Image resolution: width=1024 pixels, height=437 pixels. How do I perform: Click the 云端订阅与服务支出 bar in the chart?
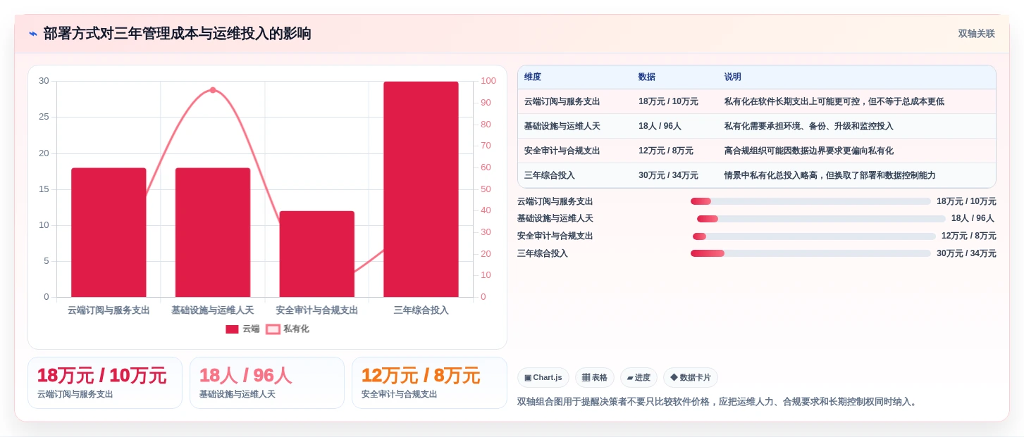[x=109, y=232]
